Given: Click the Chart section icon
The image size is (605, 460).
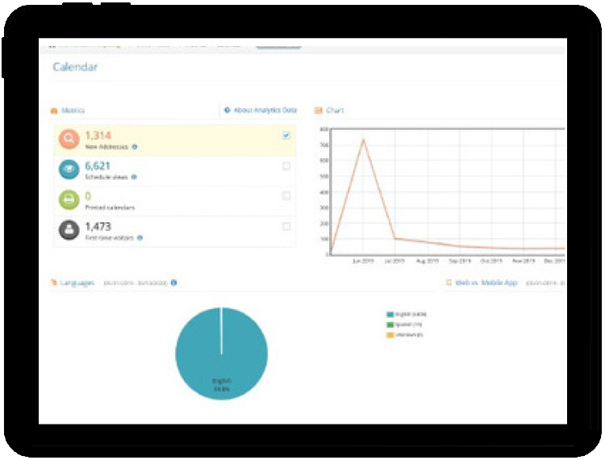Looking at the screenshot, I should (x=318, y=111).
